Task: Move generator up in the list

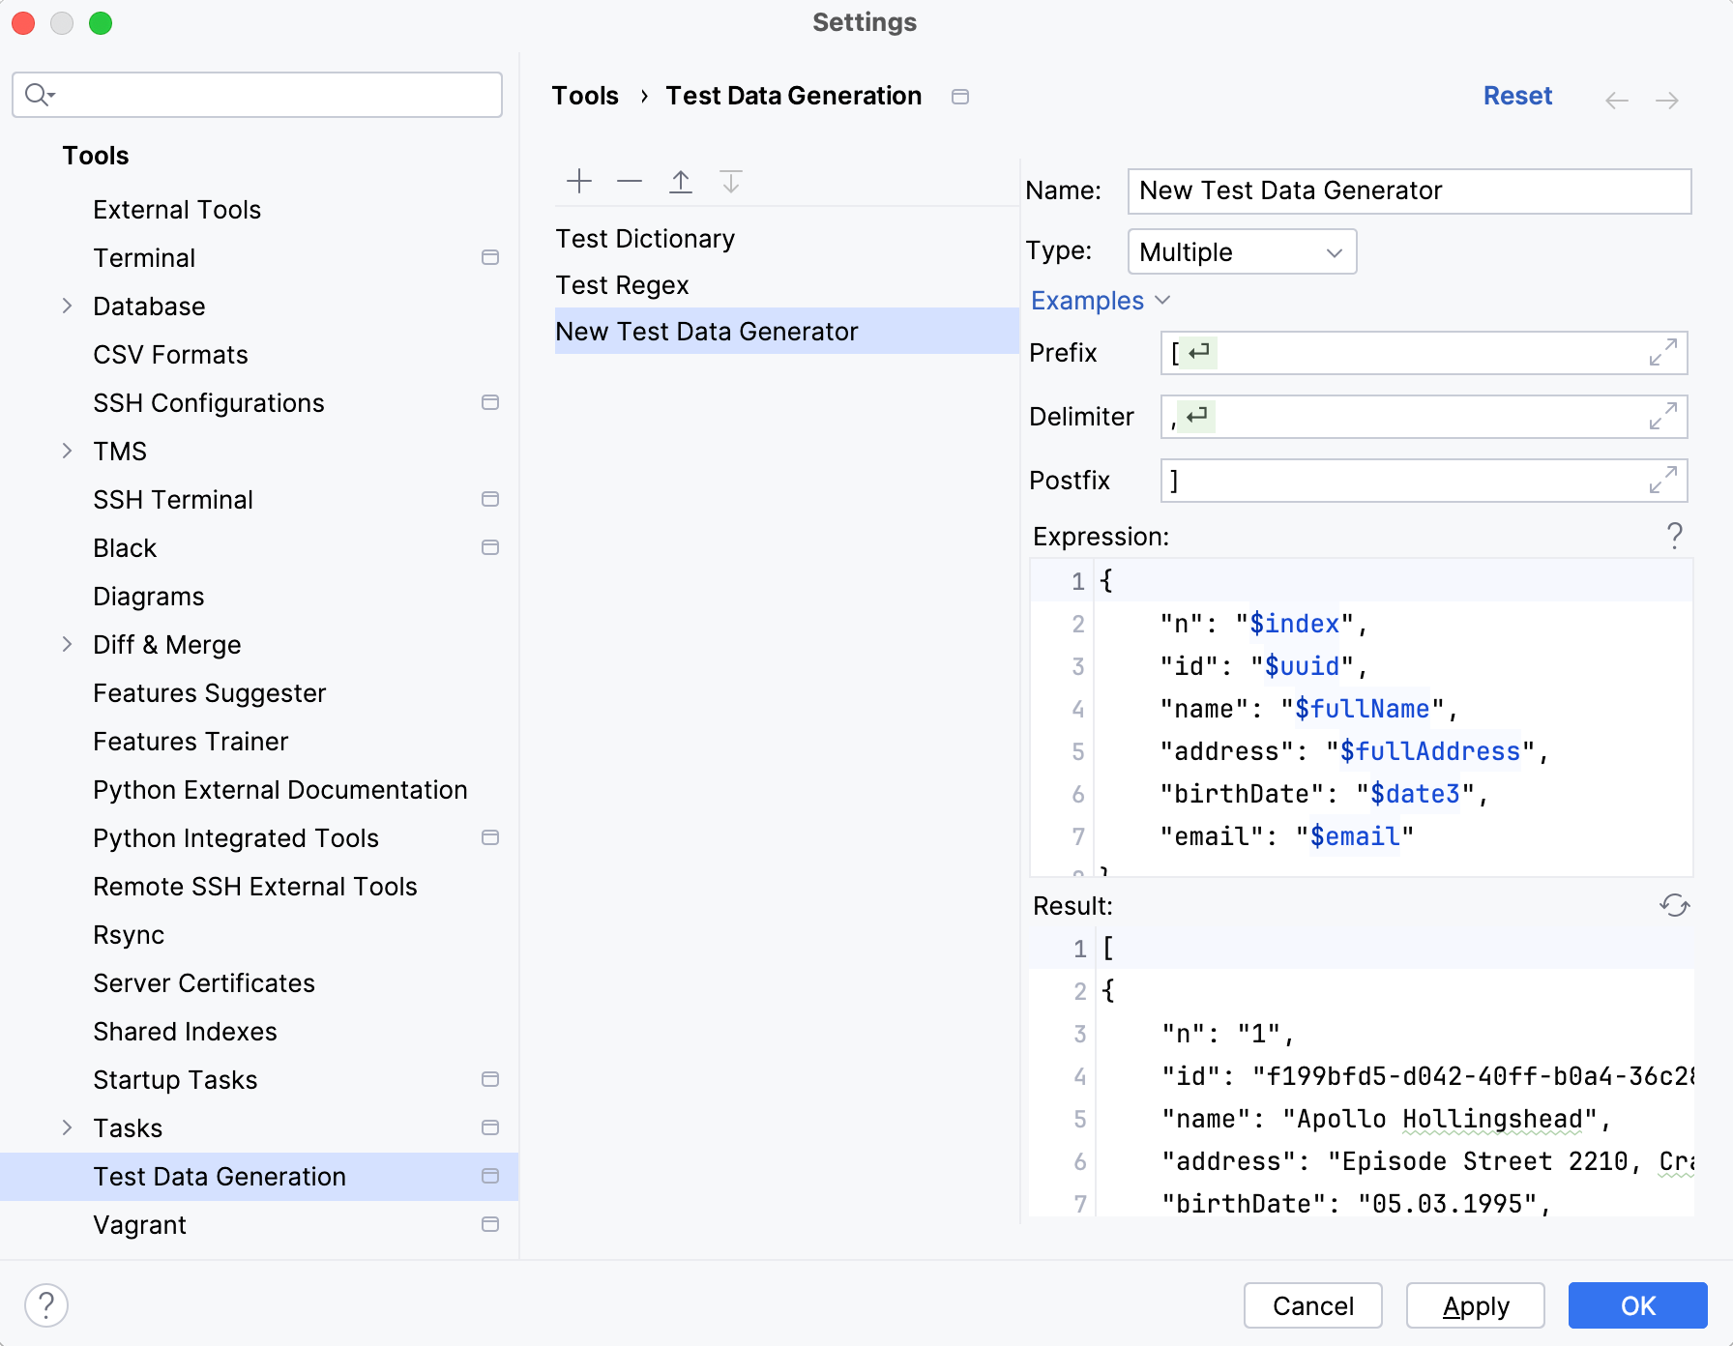Action: (680, 181)
